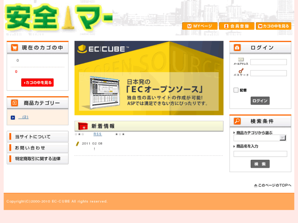Click the shopping cart icon beside 現在のカゴの中
The image size is (298, 223).
(14, 47)
